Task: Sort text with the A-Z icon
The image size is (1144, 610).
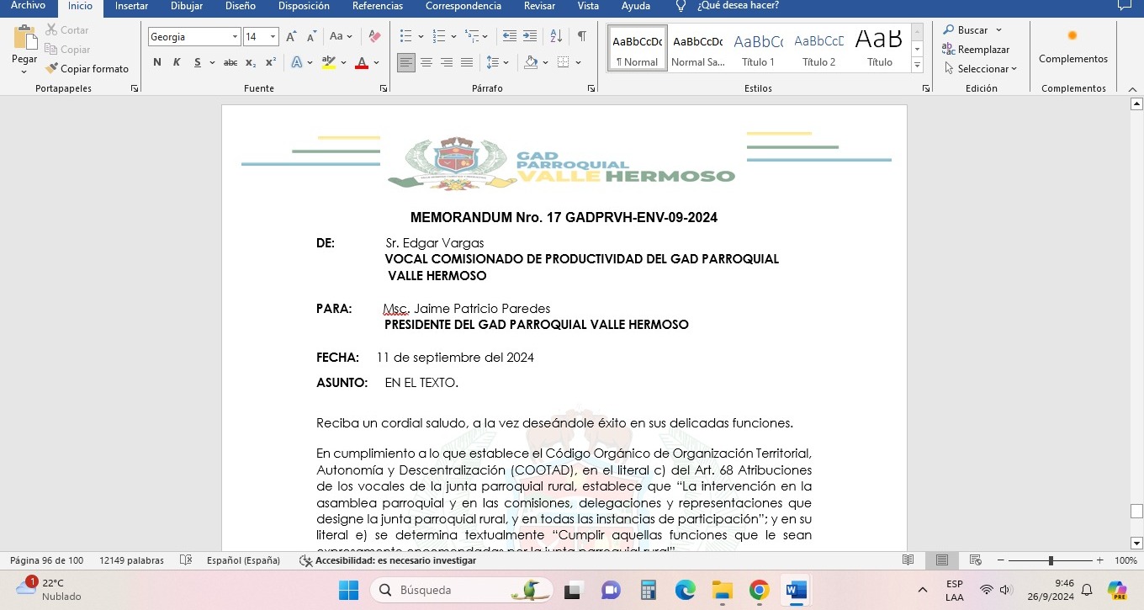Action: [x=556, y=37]
